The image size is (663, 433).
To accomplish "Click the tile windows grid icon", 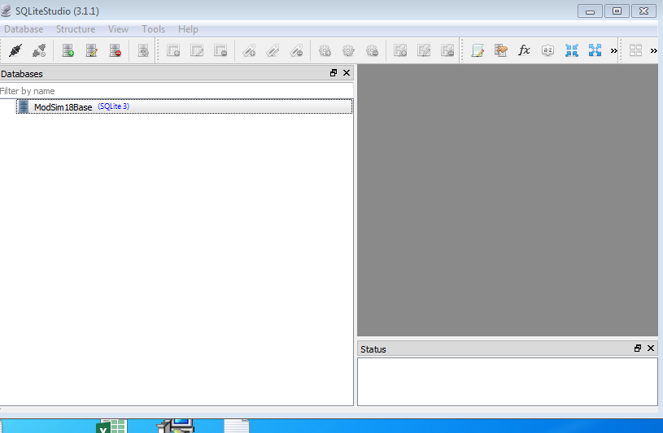I will pos(636,50).
